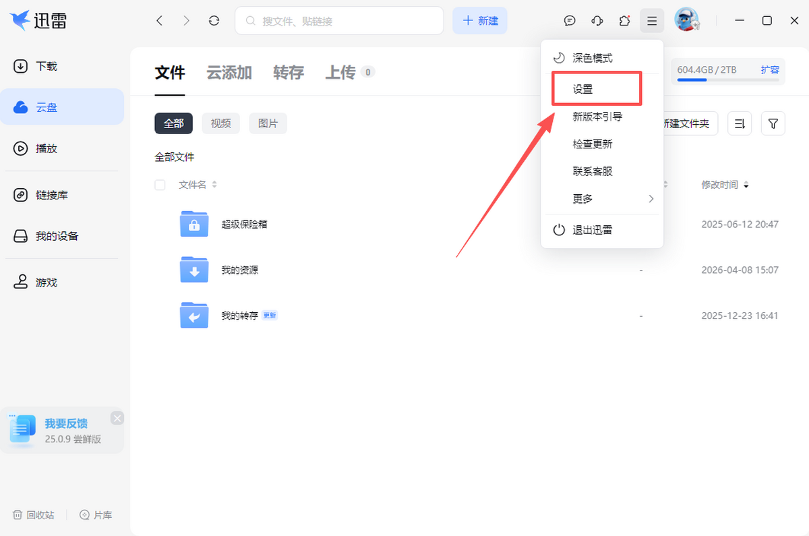809x536 pixels.
Task: Focus the 搜文件、贴链接 search field
Action: point(339,21)
